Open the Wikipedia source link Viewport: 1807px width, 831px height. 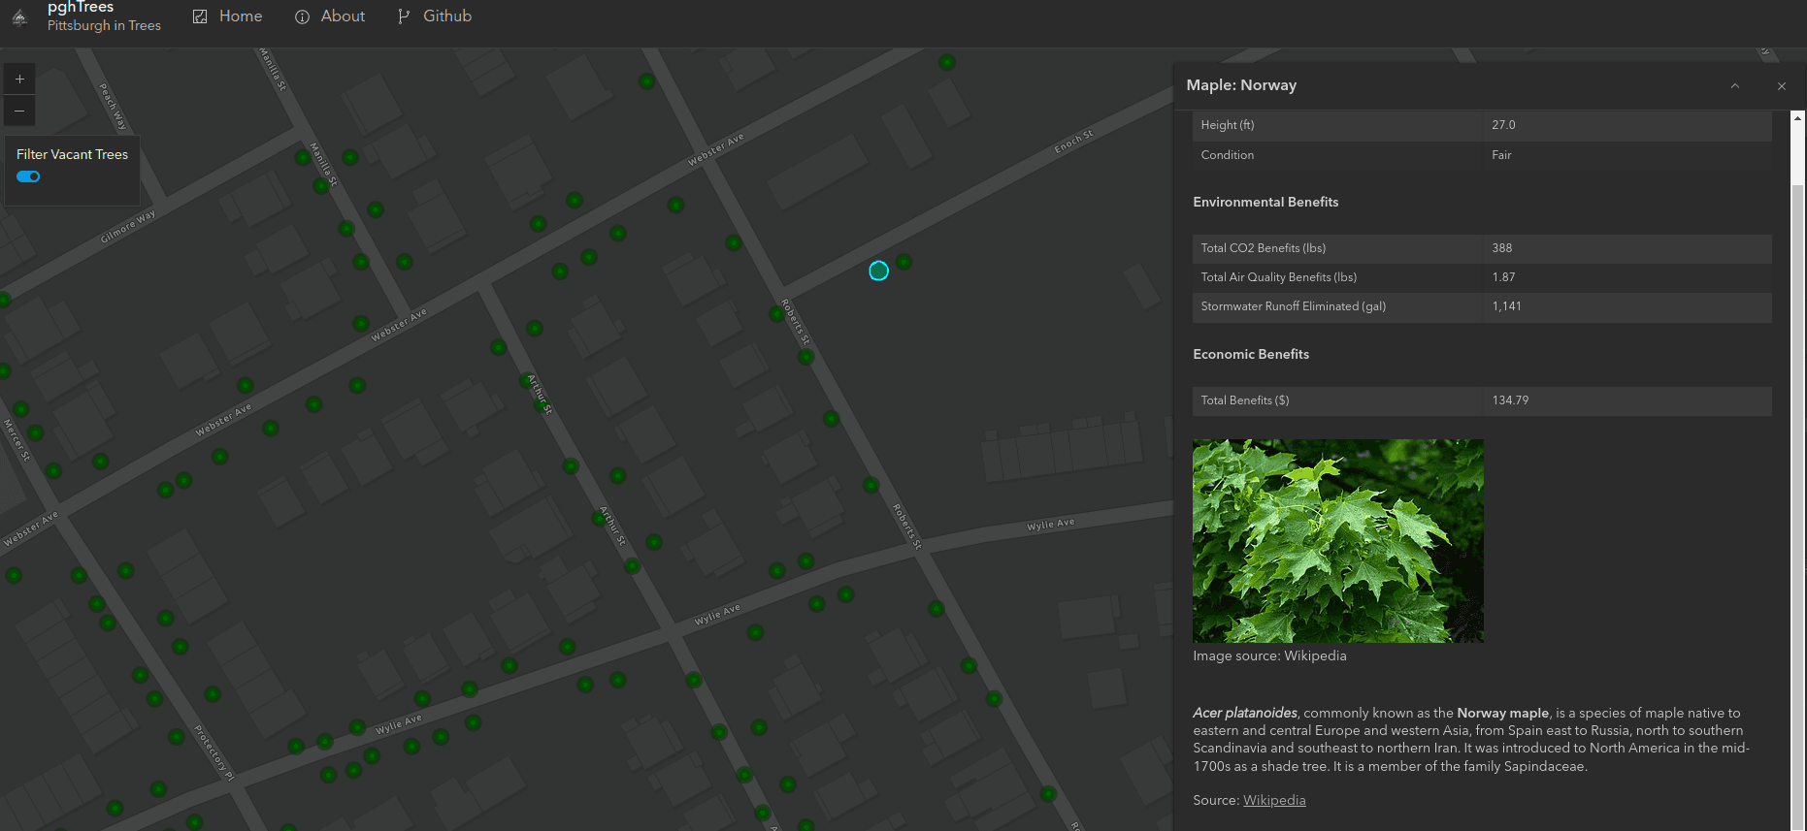1274,800
